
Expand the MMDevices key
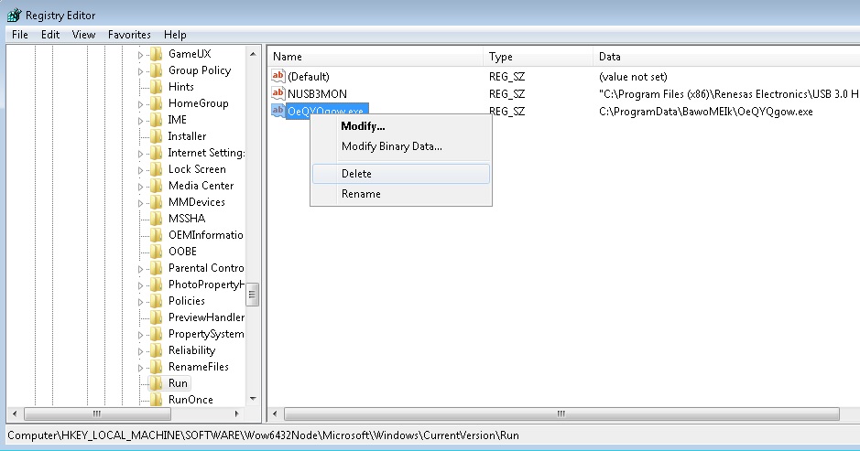pyautogui.click(x=140, y=203)
